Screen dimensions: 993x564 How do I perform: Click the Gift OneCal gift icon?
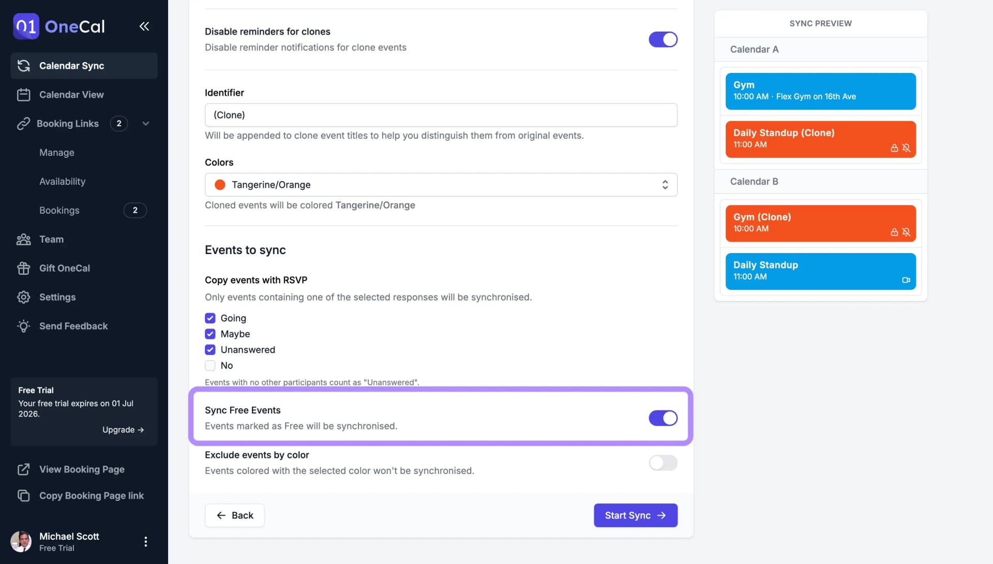pyautogui.click(x=24, y=268)
